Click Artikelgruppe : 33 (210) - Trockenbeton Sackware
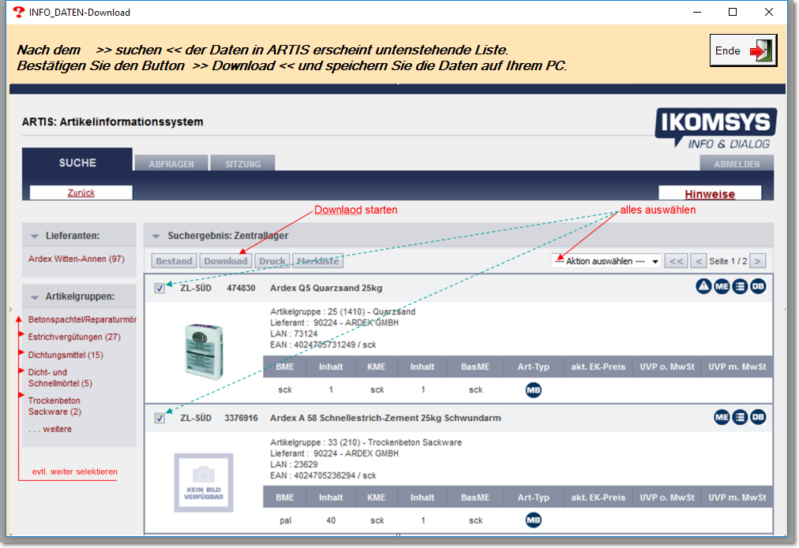The width and height of the screenshot is (799, 548). 366,442
